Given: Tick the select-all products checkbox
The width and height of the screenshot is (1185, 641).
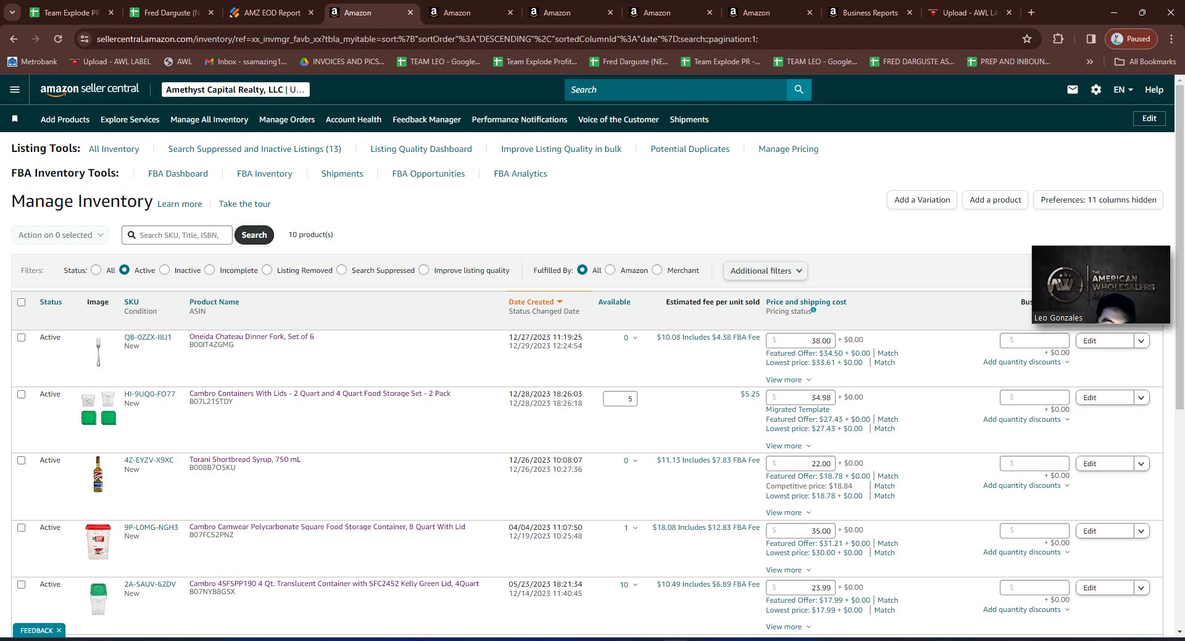Looking at the screenshot, I should 22,303.
